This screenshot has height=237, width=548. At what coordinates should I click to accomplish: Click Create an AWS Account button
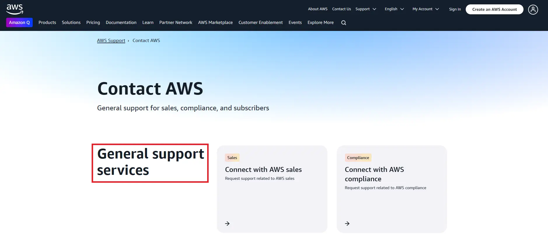pos(494,9)
